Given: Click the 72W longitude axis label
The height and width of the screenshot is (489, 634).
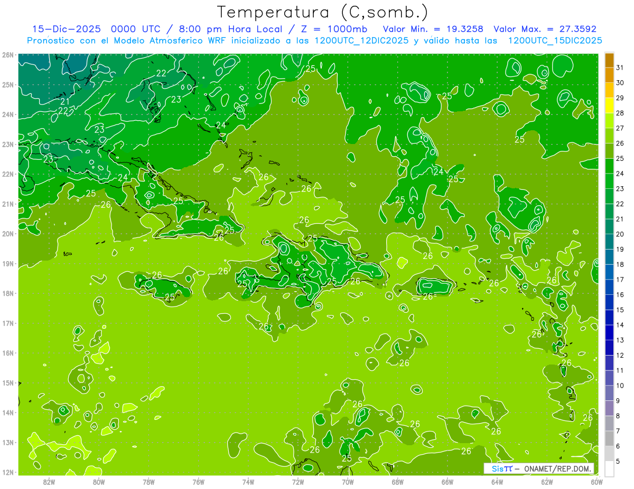Looking at the screenshot, I should [298, 482].
